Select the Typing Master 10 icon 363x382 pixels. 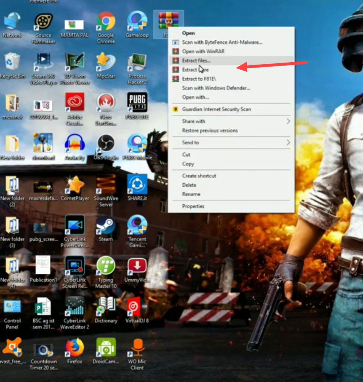click(x=106, y=273)
